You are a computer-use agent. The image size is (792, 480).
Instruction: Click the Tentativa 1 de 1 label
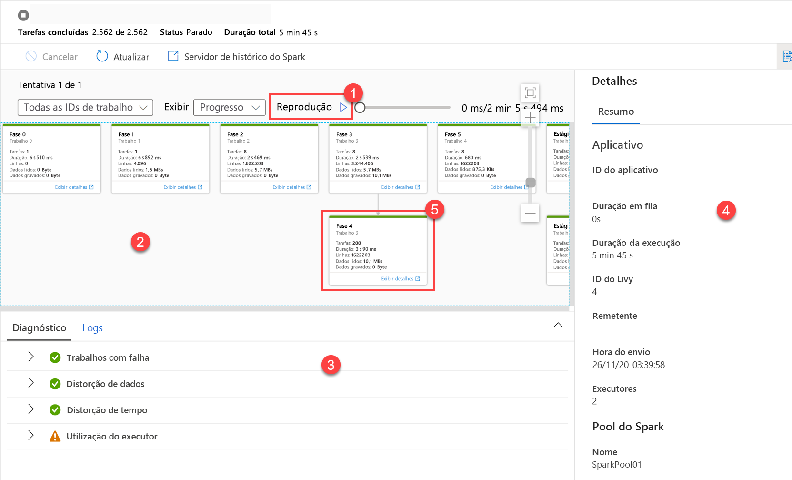pos(50,85)
